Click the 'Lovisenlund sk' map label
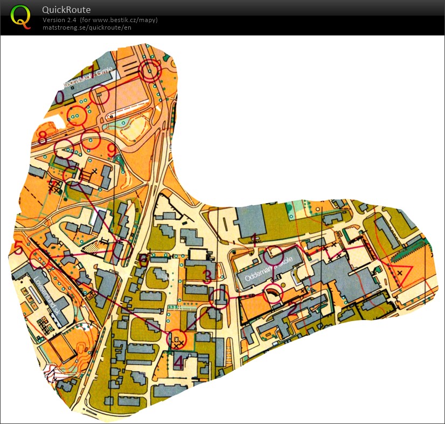445x424 pixels. (x=46, y=295)
